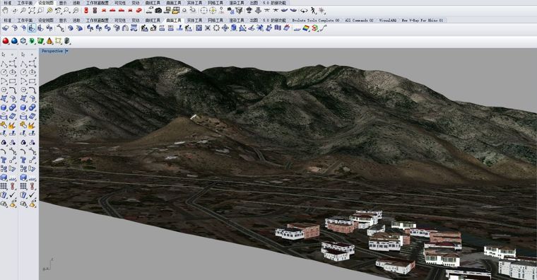537x280 pixels.
Task: Open the VisualARQ toolbar tab
Action: 388,21
